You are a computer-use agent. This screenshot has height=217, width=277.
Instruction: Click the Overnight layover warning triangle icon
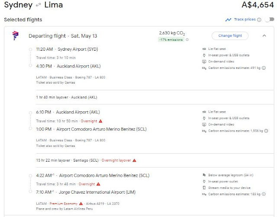coord(134,160)
